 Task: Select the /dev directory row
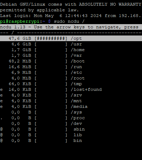[71, 123]
